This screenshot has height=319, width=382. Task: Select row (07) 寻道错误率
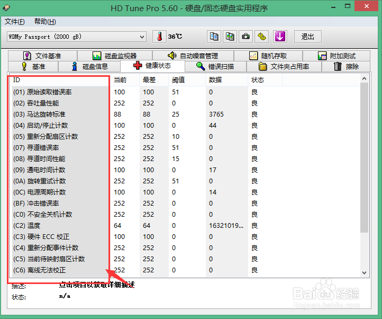click(x=185, y=148)
